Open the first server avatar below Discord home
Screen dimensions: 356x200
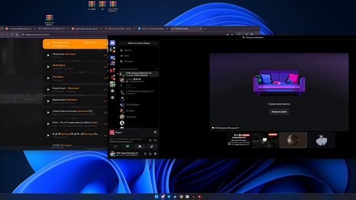112,49
